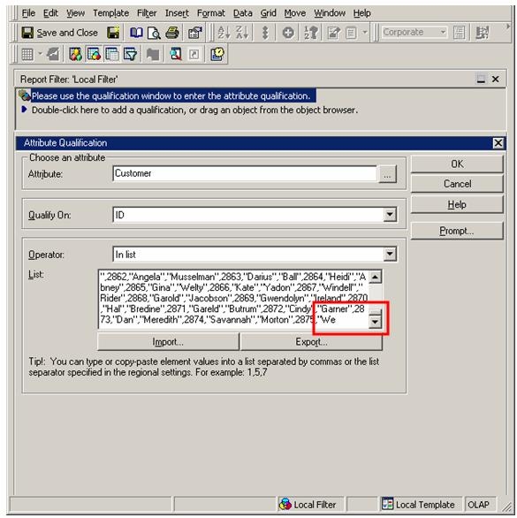Click into the Attribute Customer field
Viewport: 517px width, 518px height.
245,173
